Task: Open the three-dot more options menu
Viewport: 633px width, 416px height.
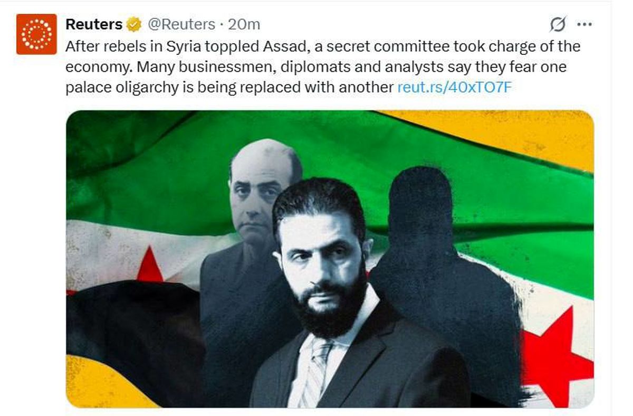Action: pyautogui.click(x=584, y=24)
